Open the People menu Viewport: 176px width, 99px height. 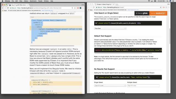pyautogui.click(x=40, y=1)
